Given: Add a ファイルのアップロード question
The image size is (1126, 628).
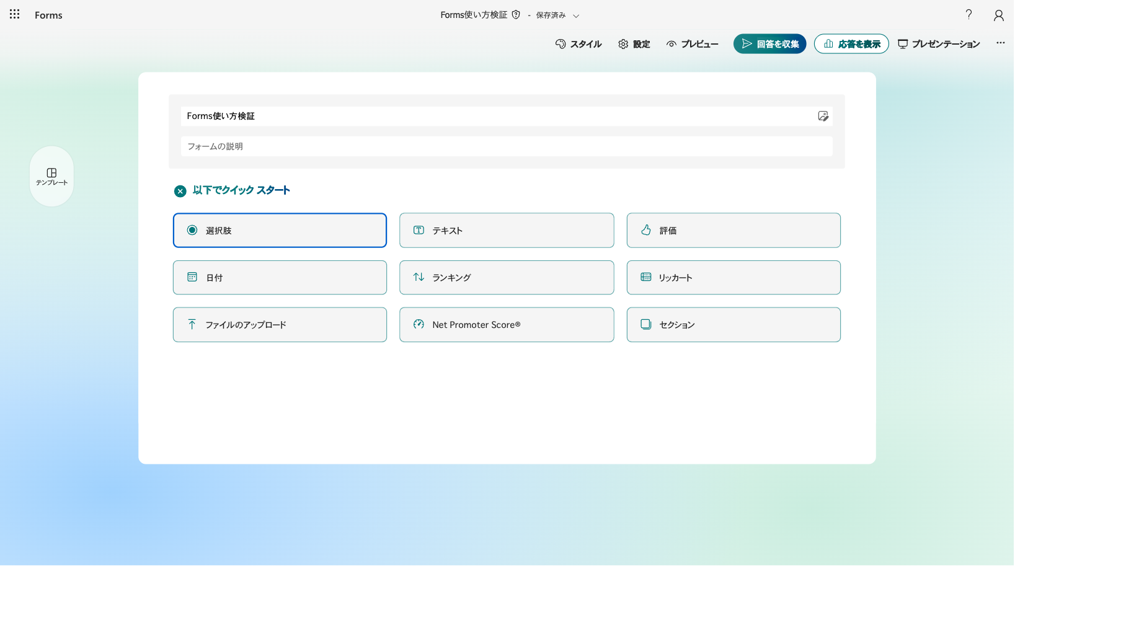Looking at the screenshot, I should [x=280, y=324].
